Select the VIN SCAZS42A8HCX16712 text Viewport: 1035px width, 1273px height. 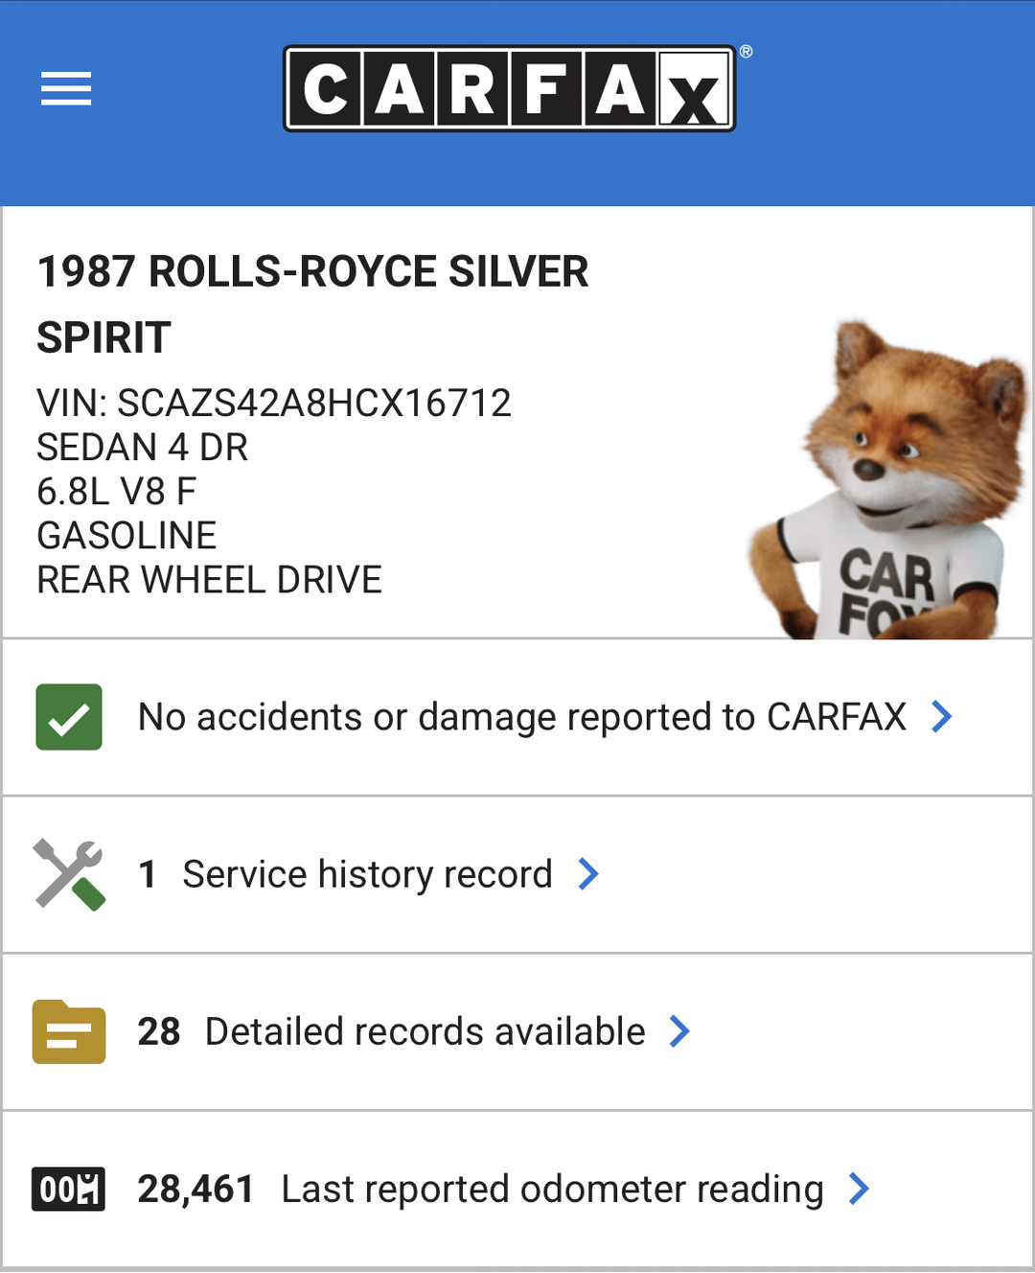274,404
